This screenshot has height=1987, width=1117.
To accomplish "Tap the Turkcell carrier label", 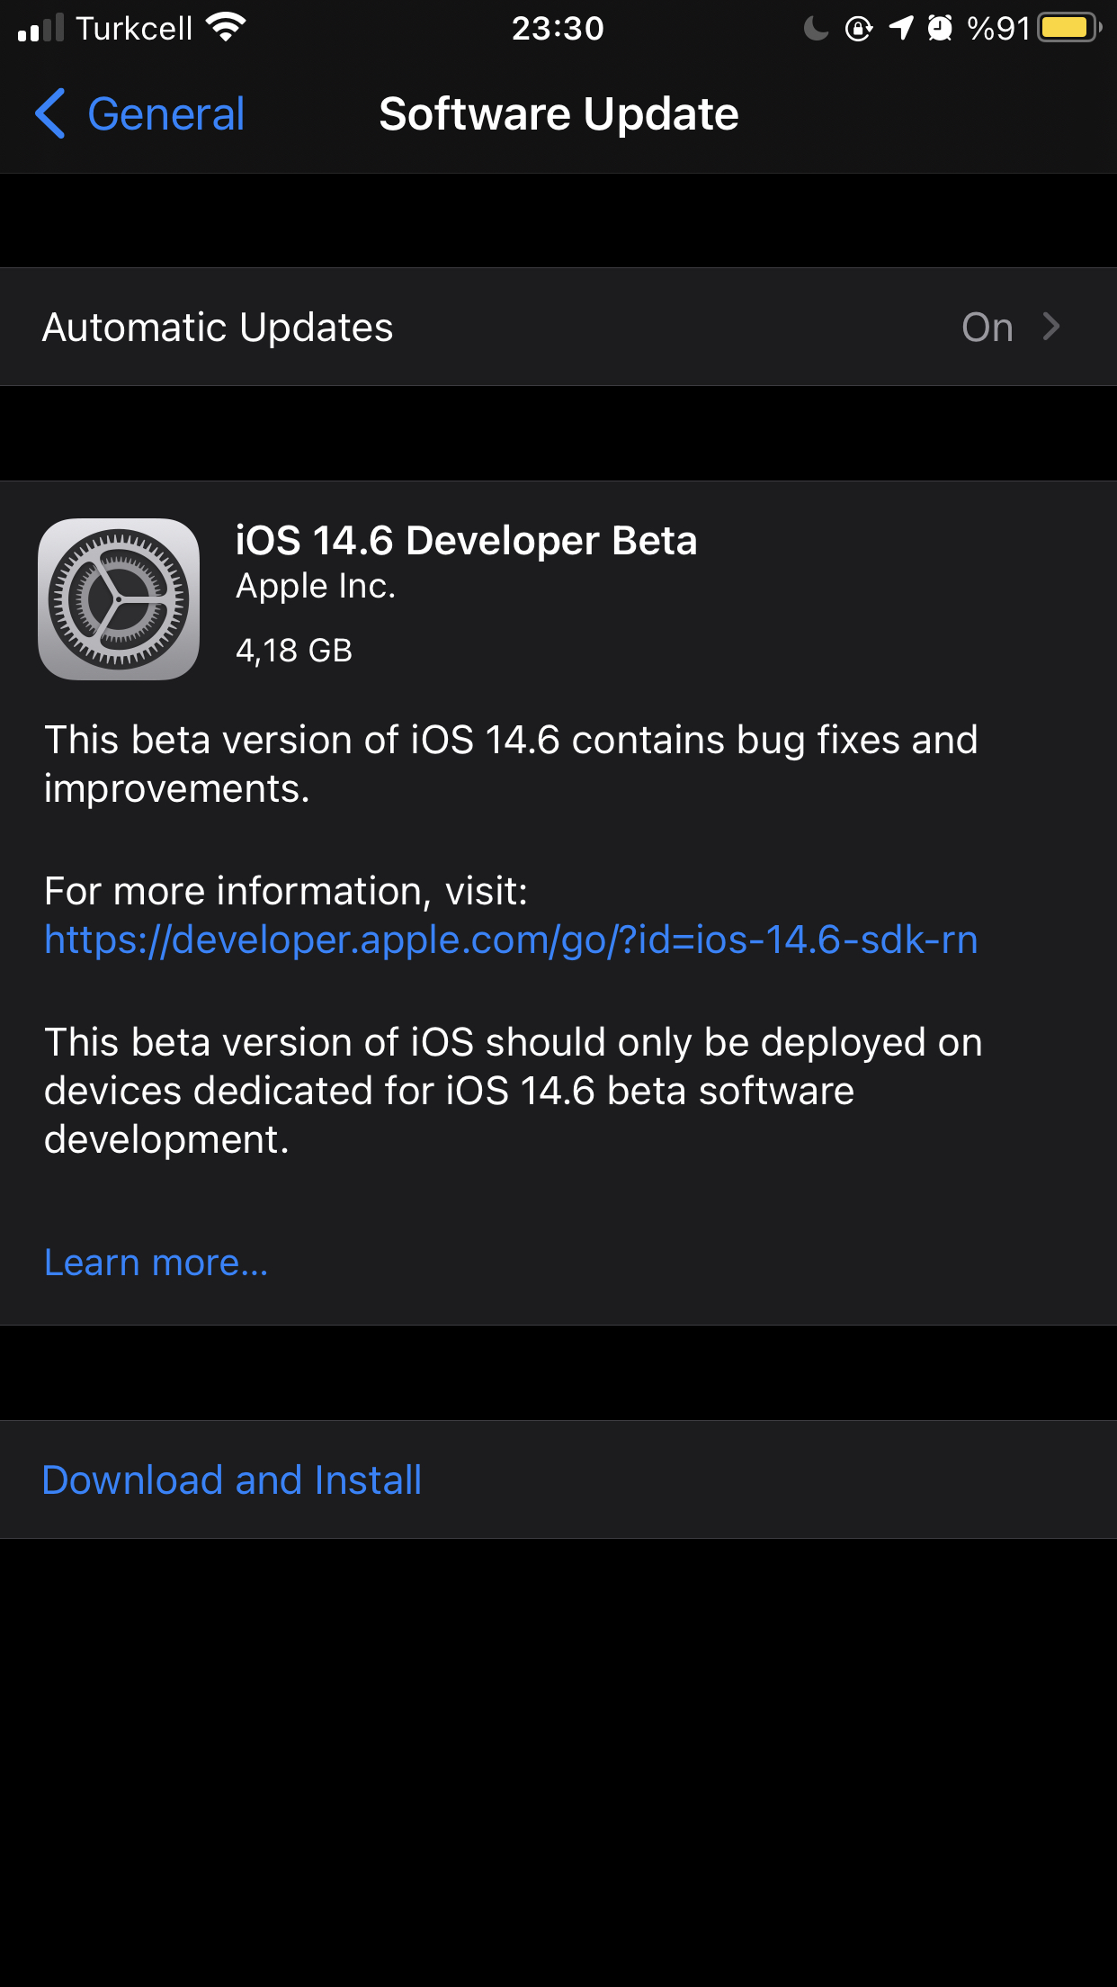I will coord(134,29).
